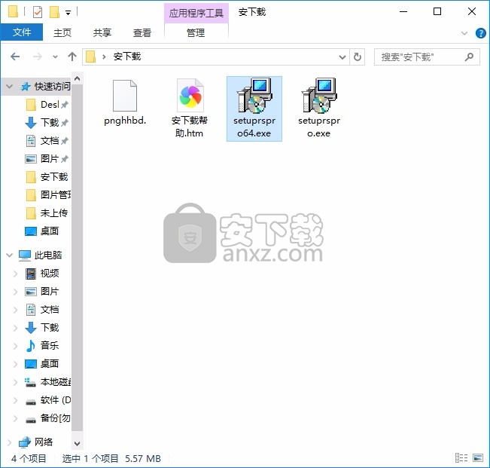The width and height of the screenshot is (490, 468).
Task: Select the 安下载帮助.htm file icon
Action: [x=190, y=96]
